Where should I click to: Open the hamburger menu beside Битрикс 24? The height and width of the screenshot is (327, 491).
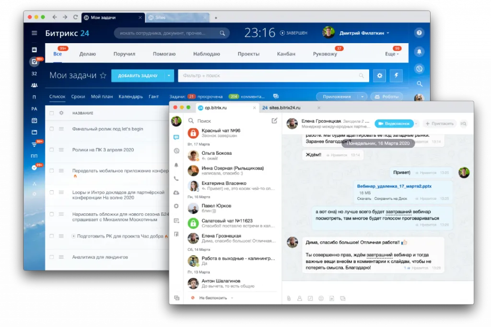tap(34, 33)
